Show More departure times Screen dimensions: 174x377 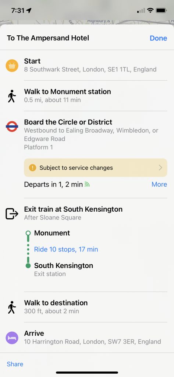click(x=159, y=184)
